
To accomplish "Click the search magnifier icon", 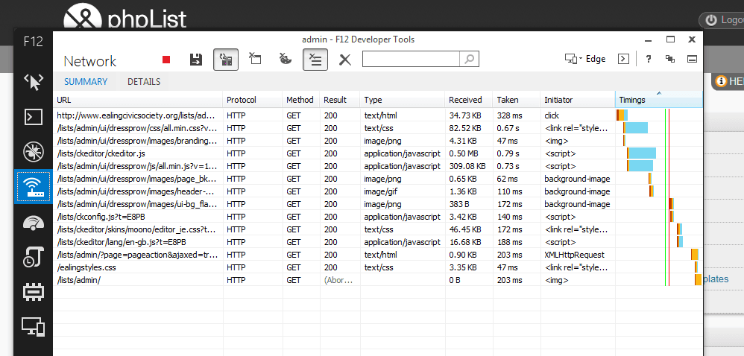I will [469, 59].
